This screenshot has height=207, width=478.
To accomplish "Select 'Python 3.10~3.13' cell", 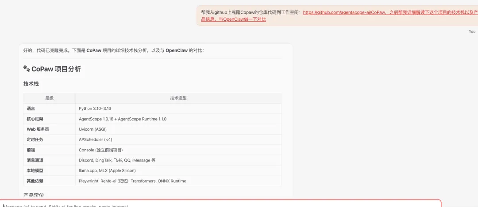I will coord(178,109).
